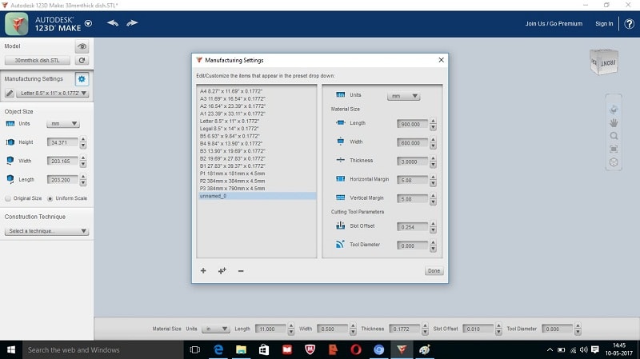
Task: Click the Object Size Length field 203.200
Action: click(x=62, y=179)
